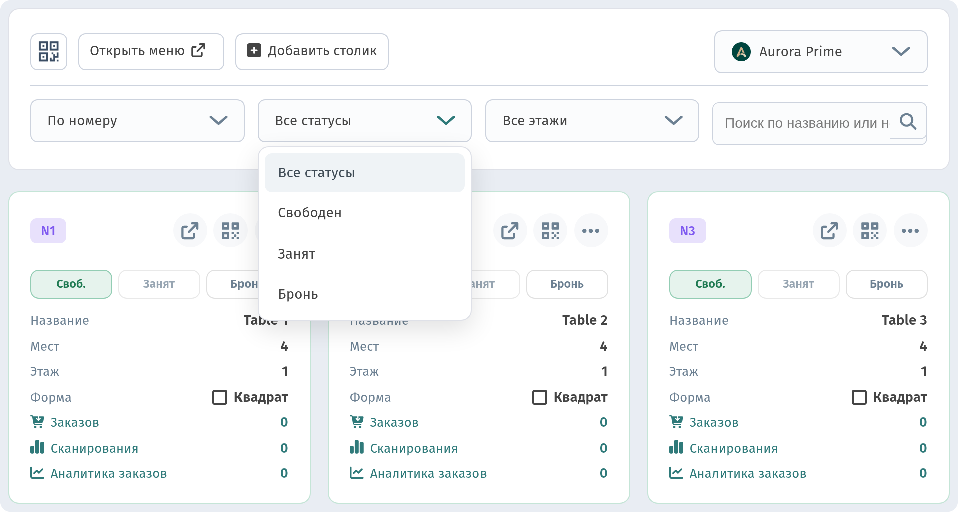The height and width of the screenshot is (512, 958).
Task: Show QR code for table N1
Action: (230, 231)
